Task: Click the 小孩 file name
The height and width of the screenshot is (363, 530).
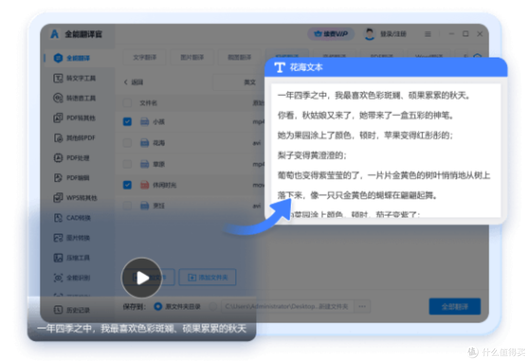Action: pyautogui.click(x=159, y=121)
